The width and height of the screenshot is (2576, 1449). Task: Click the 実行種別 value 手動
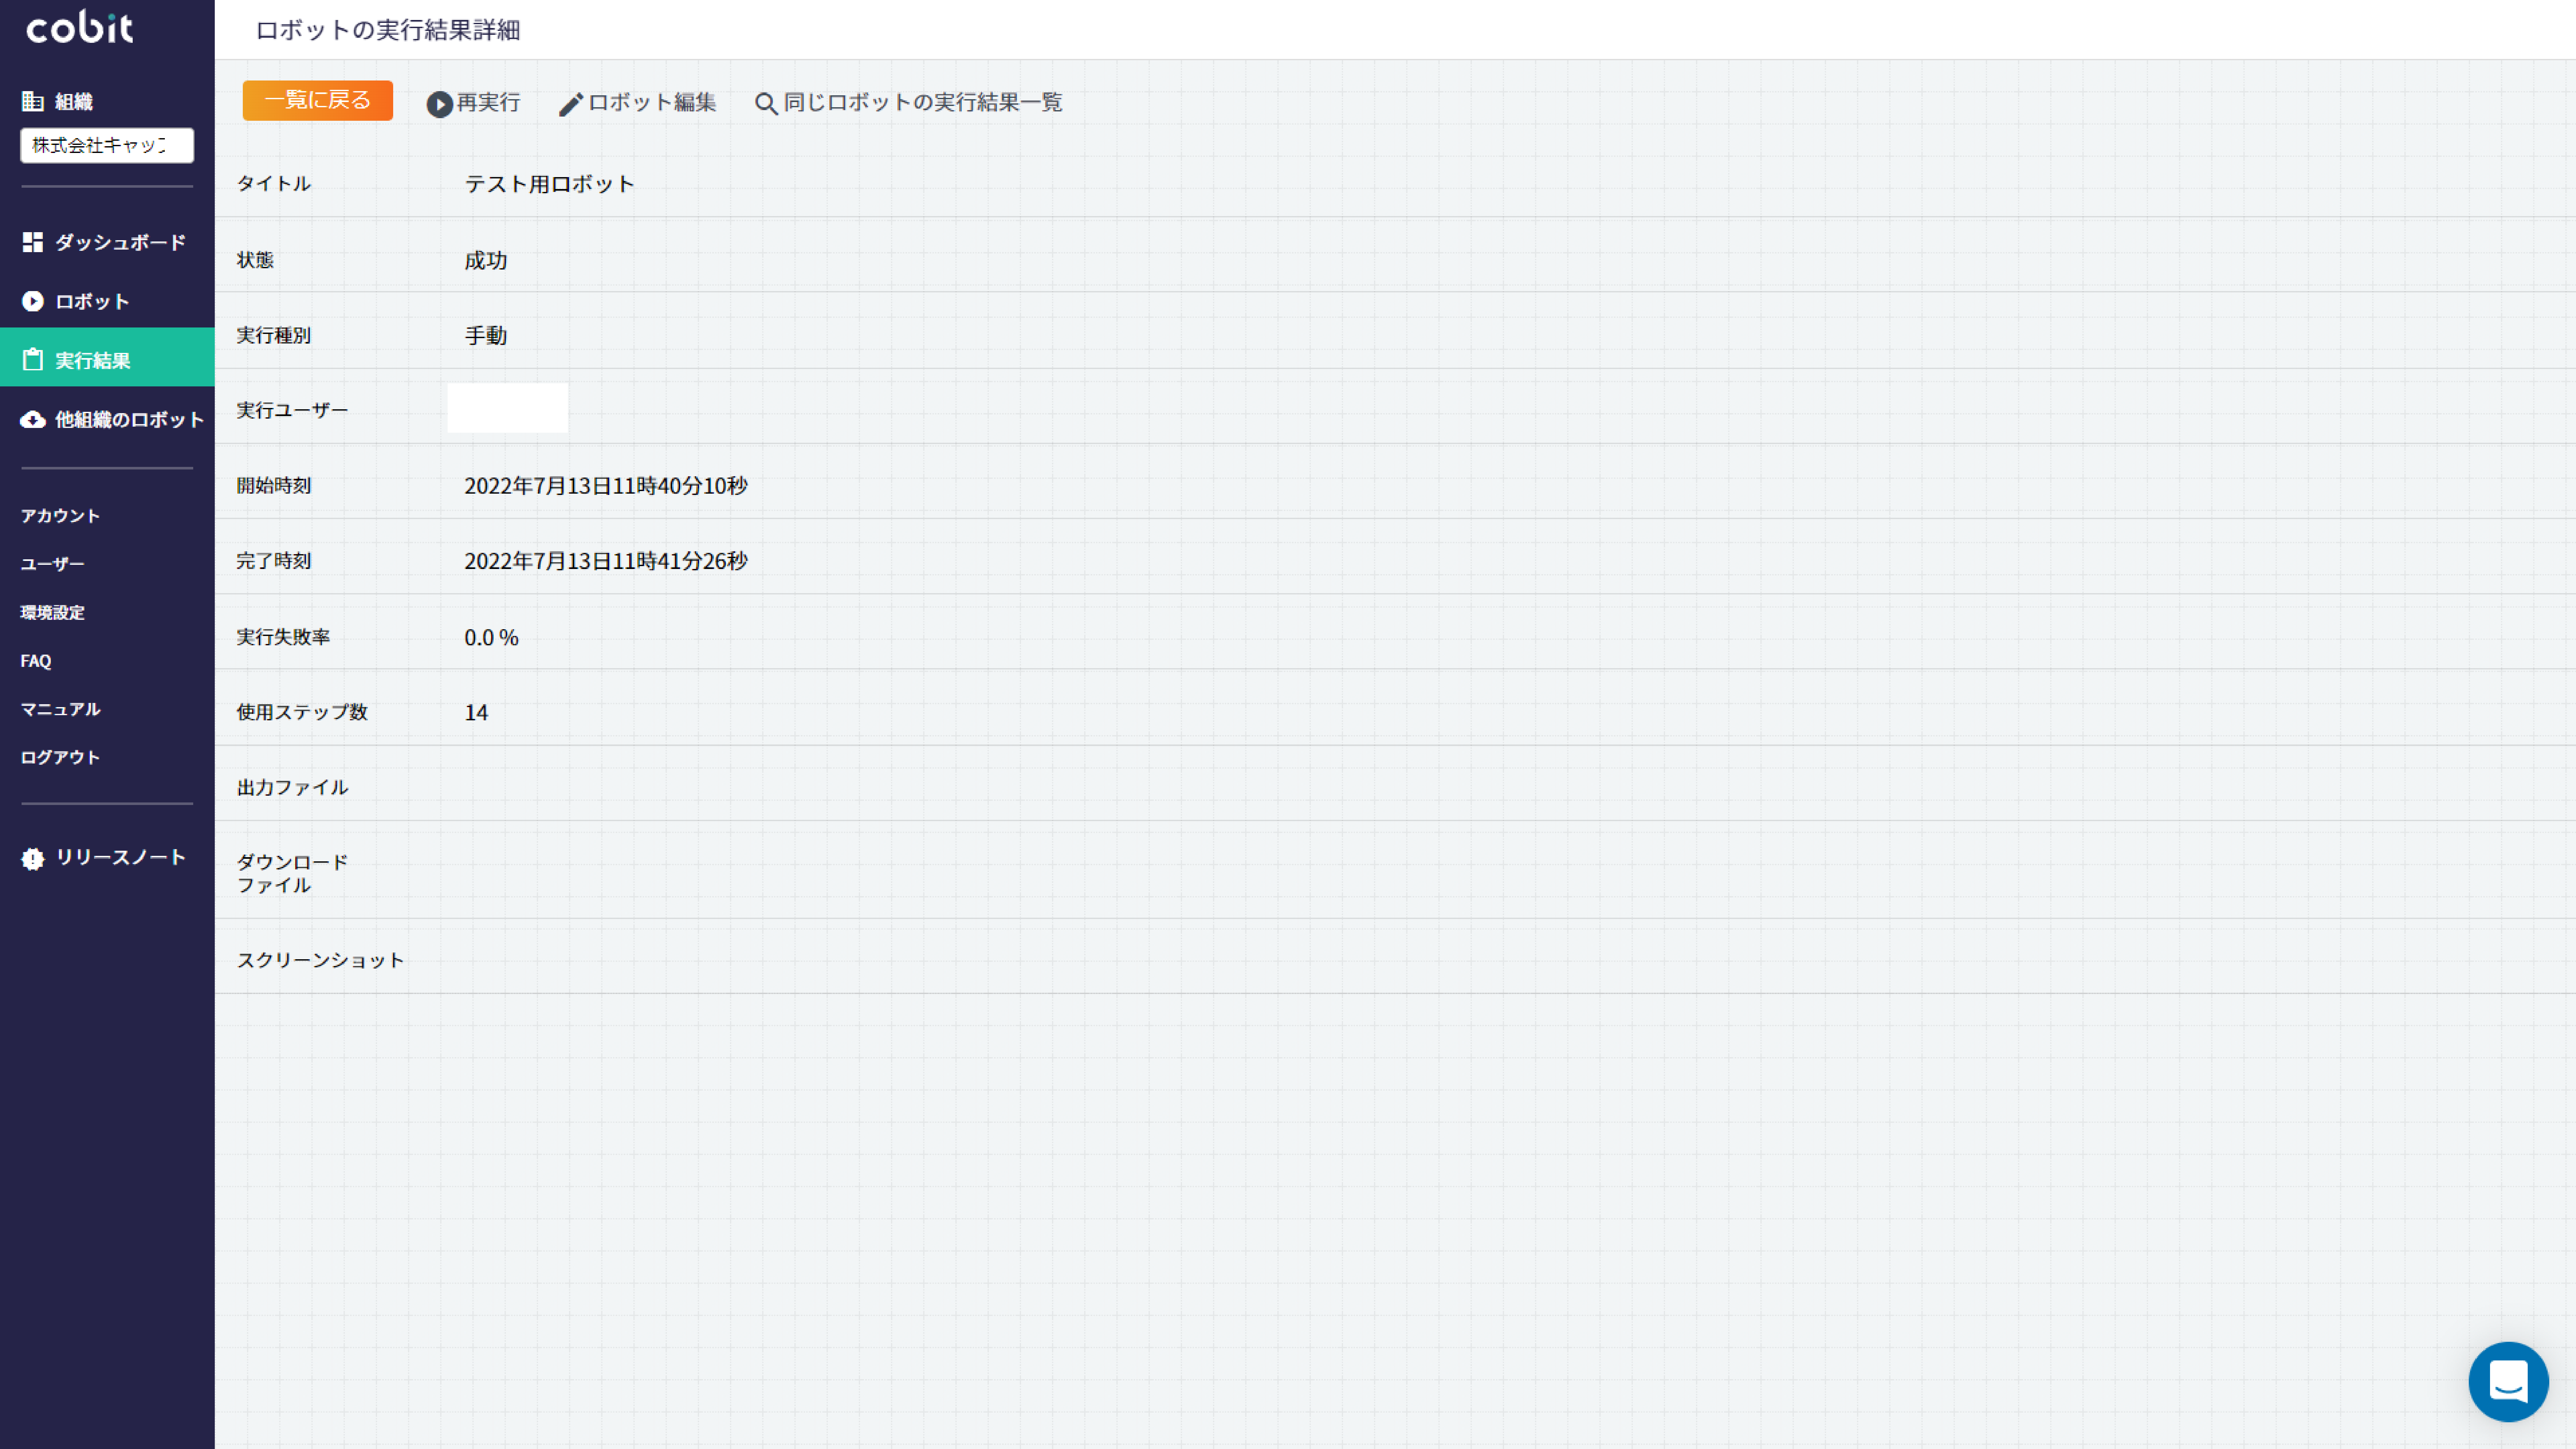486,336
